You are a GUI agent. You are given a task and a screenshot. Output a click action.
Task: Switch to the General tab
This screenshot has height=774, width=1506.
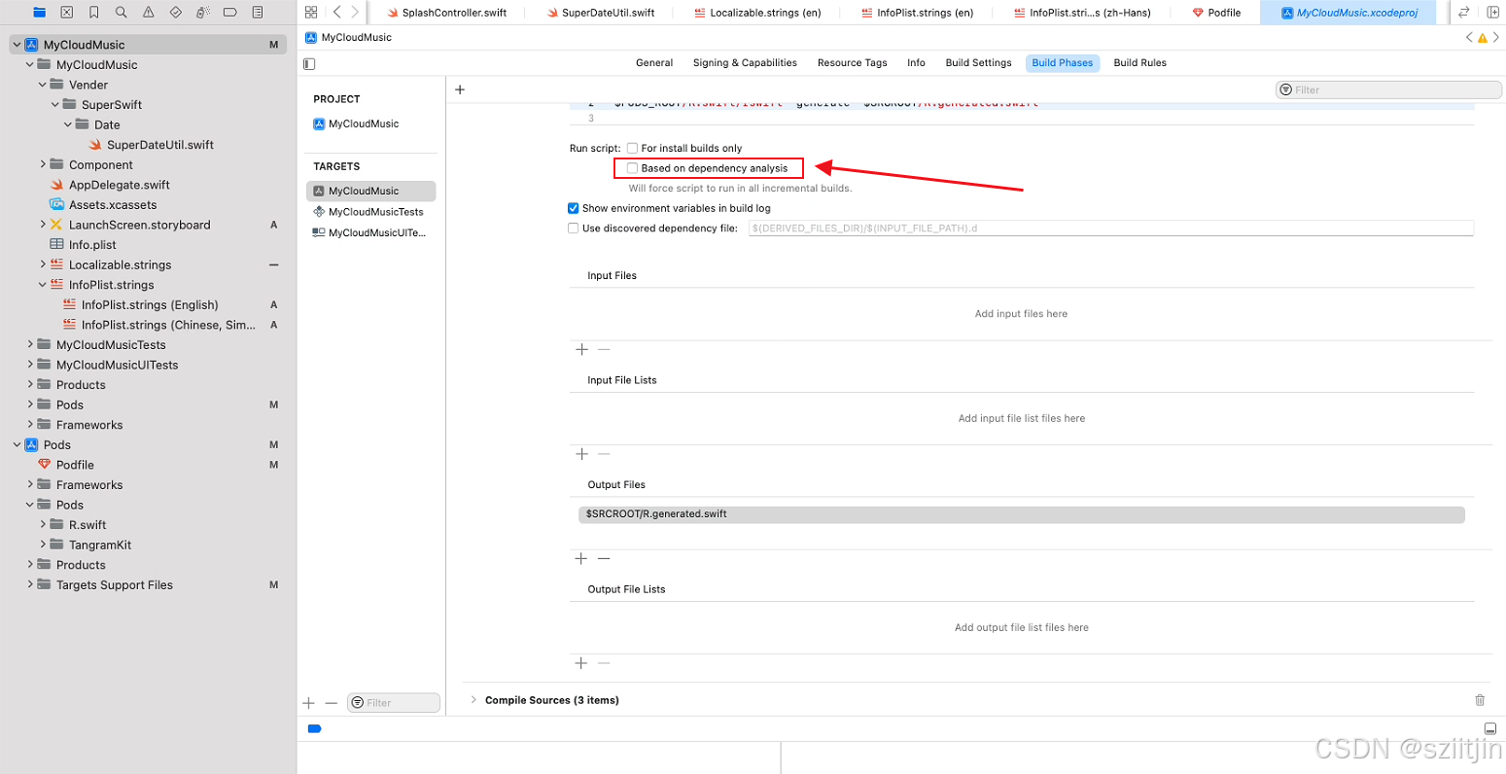click(654, 62)
